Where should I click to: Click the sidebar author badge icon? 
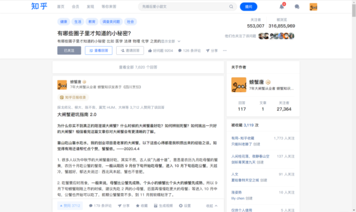268,82
